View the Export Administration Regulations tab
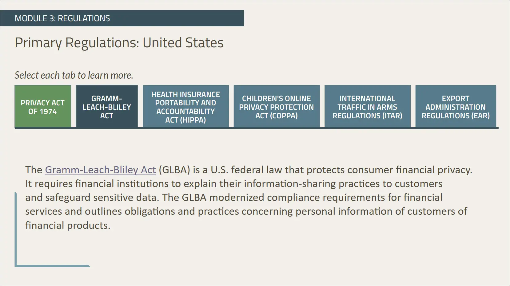The width and height of the screenshot is (510, 286). point(455,107)
